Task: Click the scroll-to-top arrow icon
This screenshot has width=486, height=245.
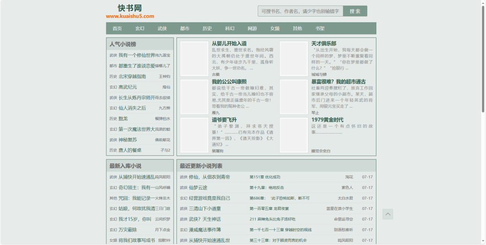Action: [x=388, y=214]
